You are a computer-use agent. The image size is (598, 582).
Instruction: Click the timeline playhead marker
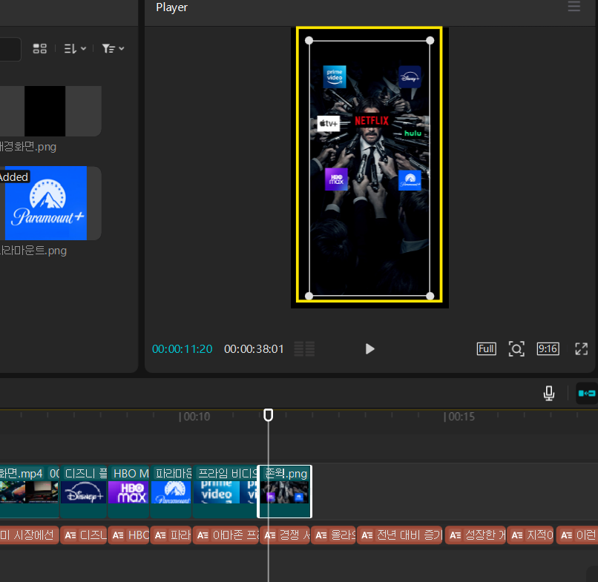268,415
